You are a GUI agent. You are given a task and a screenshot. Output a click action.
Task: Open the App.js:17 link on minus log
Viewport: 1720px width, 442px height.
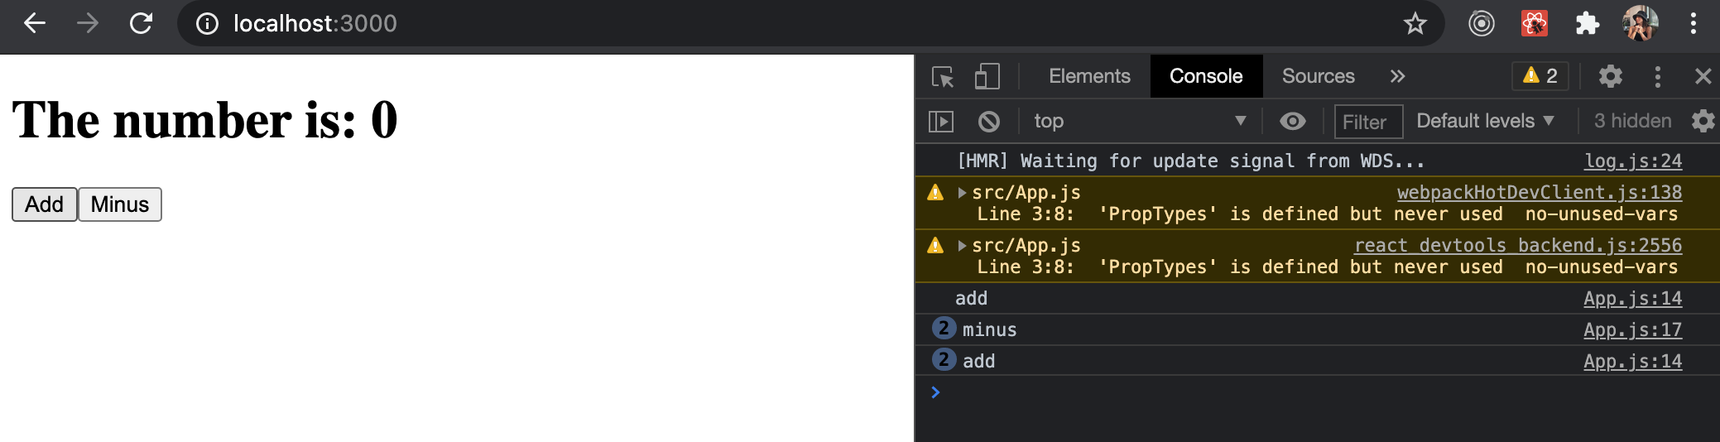tap(1633, 329)
